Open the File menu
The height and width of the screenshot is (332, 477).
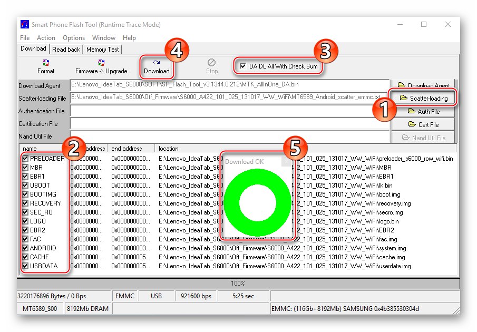pos(25,38)
